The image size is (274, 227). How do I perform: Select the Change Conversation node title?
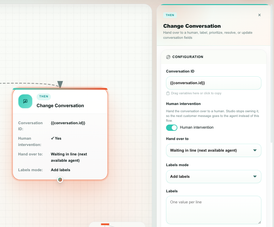(60, 106)
